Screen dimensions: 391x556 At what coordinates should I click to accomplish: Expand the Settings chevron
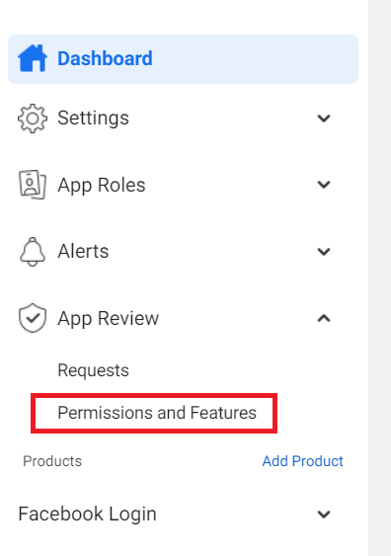click(324, 119)
